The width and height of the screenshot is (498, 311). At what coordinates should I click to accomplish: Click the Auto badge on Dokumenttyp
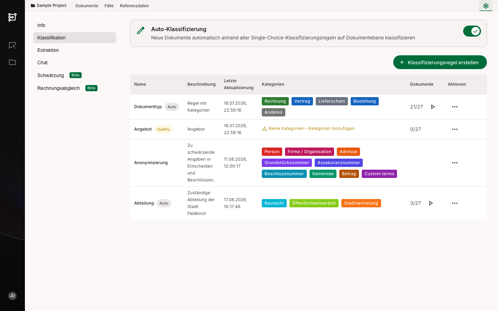click(172, 107)
